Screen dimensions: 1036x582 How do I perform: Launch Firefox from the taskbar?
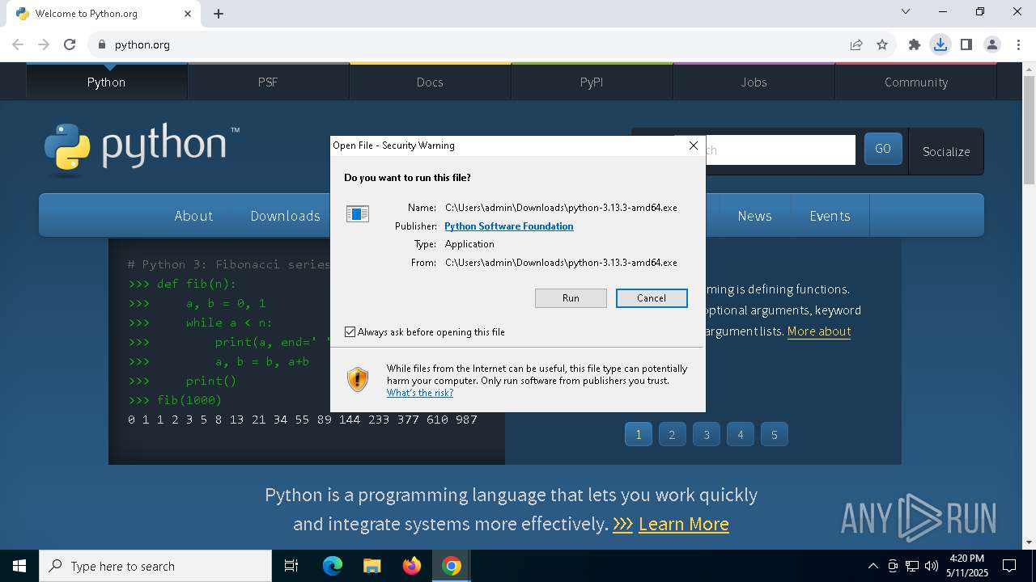(x=411, y=566)
